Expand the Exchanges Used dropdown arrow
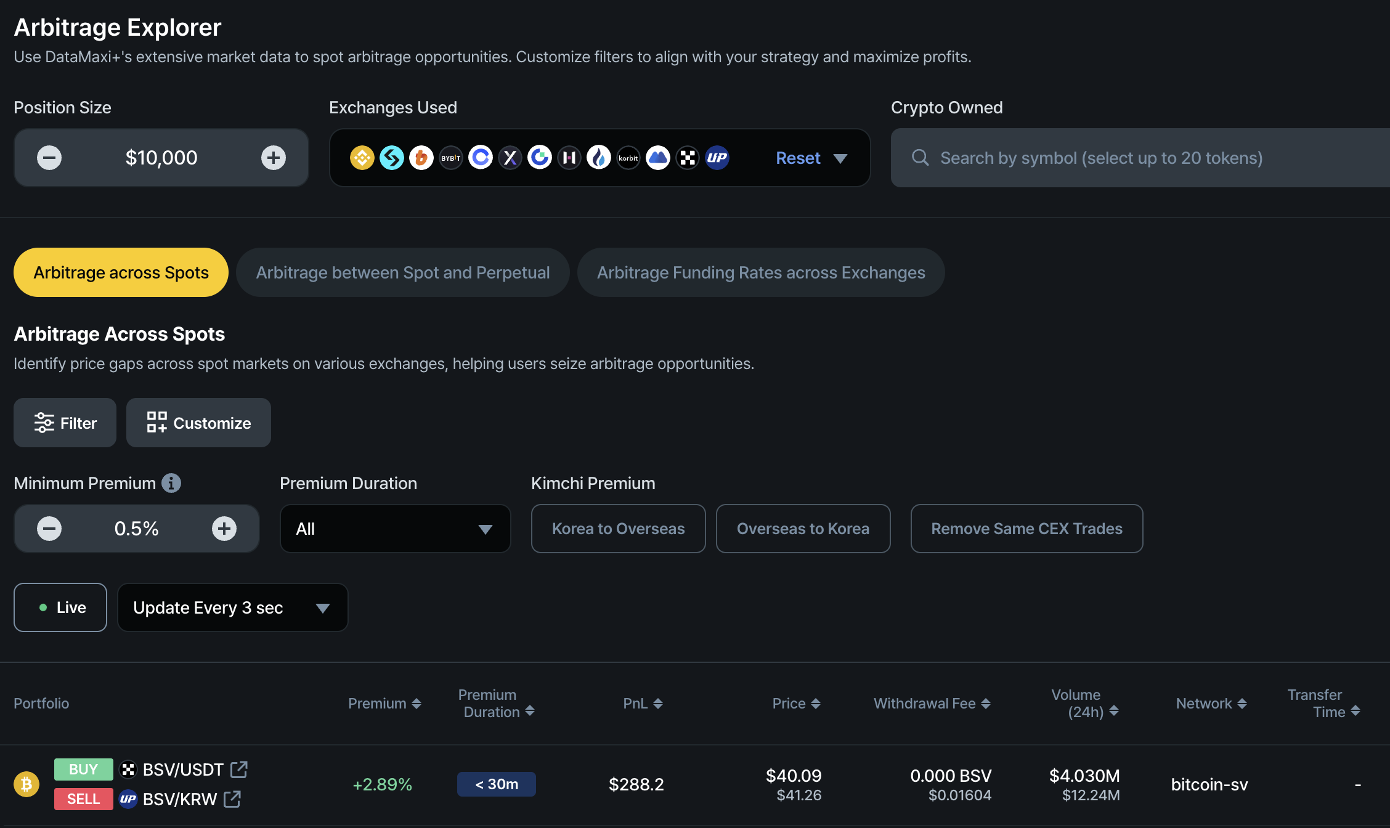 (x=840, y=158)
